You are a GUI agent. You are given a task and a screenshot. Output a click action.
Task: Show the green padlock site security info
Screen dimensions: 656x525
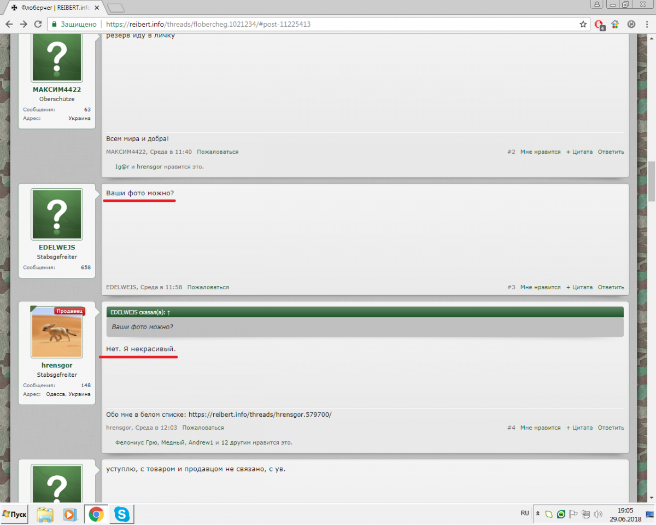[x=53, y=24]
